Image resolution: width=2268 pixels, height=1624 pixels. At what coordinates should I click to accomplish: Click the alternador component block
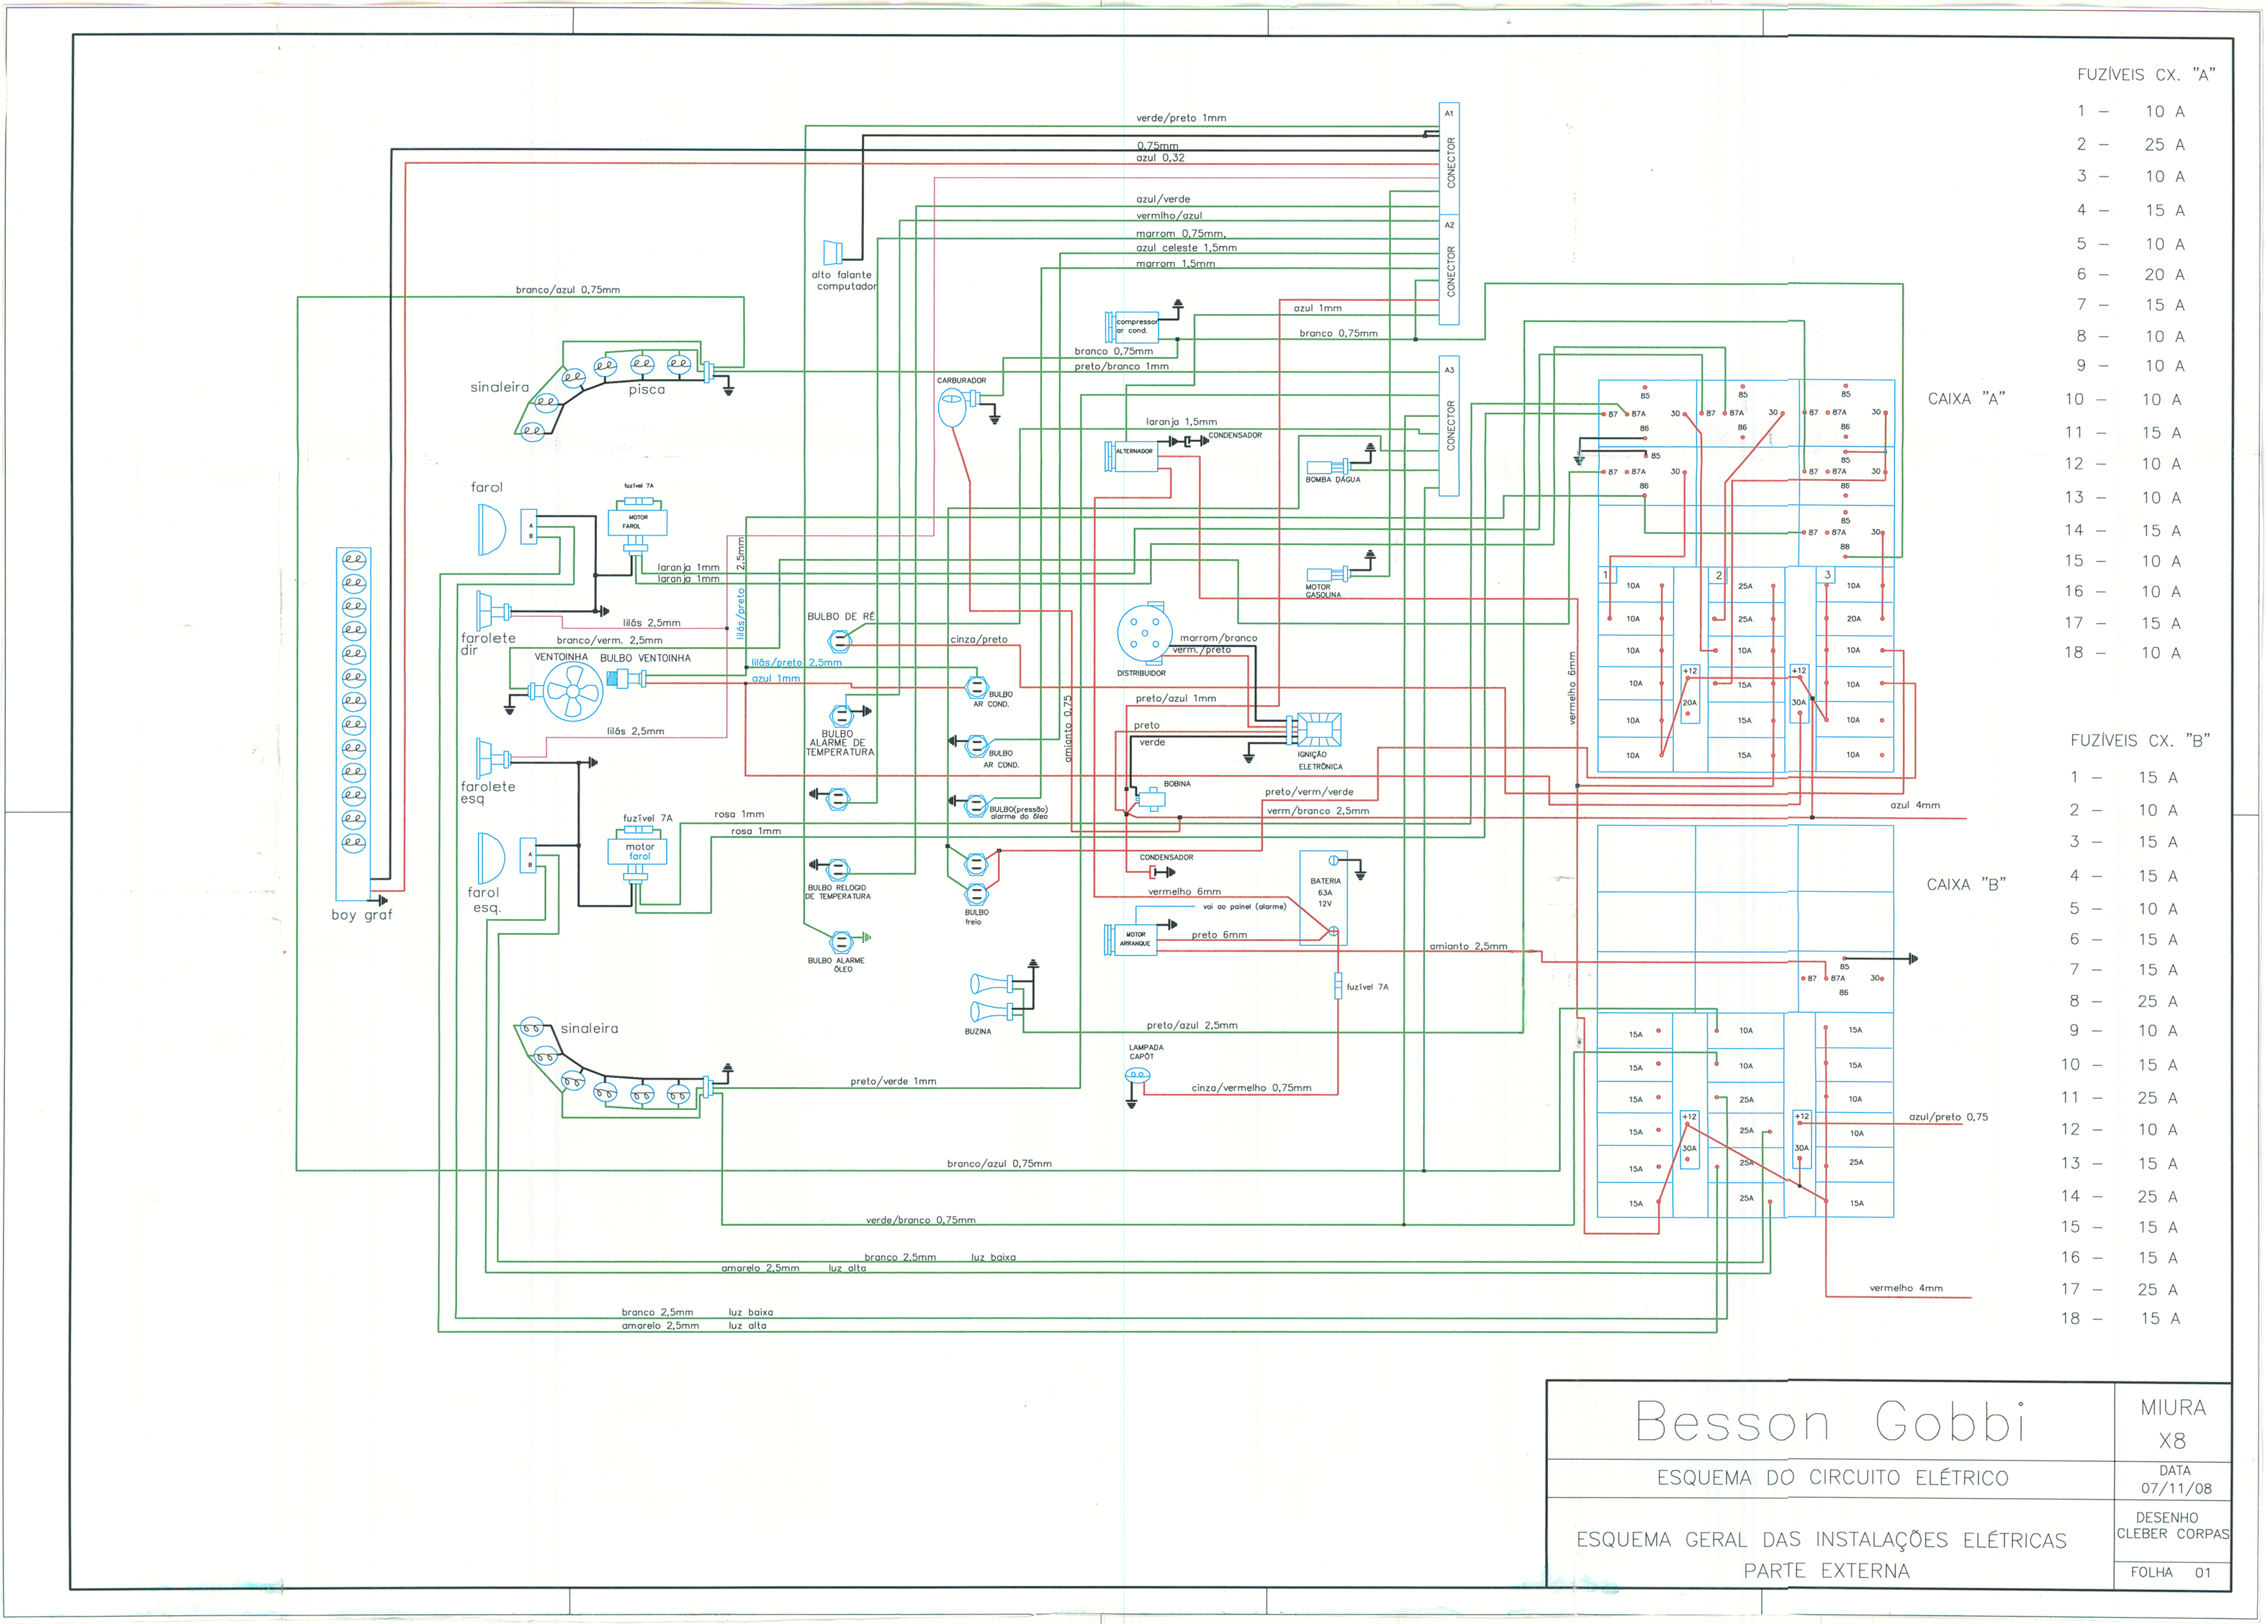point(1134,457)
